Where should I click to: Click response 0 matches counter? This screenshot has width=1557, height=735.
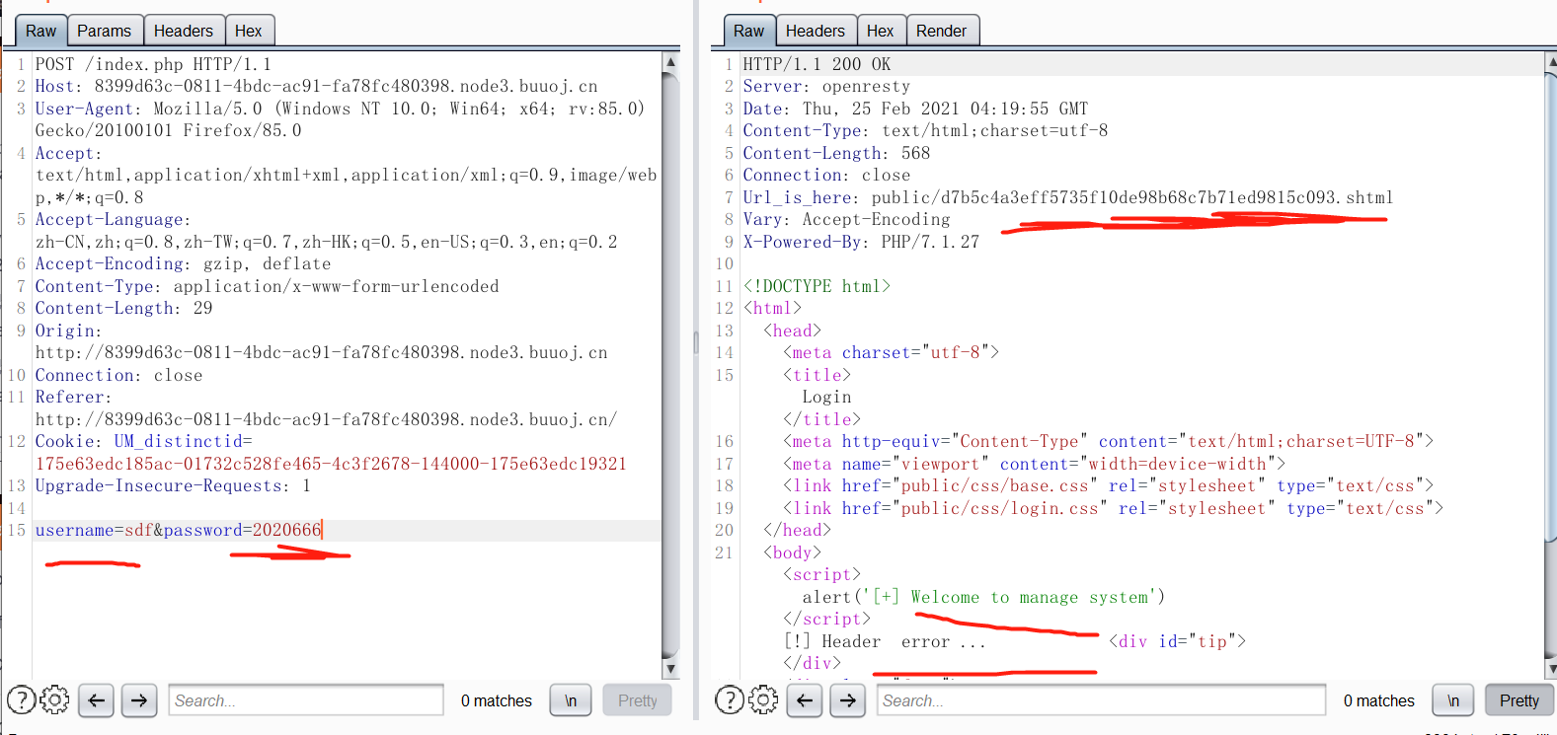point(1379,700)
